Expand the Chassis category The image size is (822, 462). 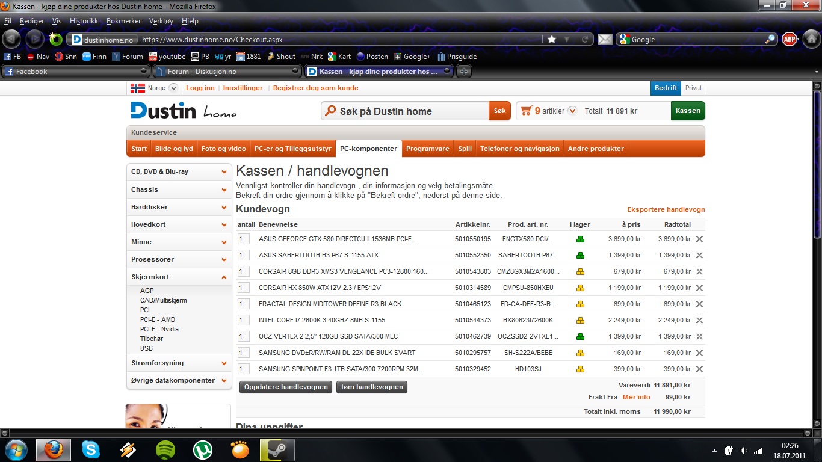click(x=179, y=189)
